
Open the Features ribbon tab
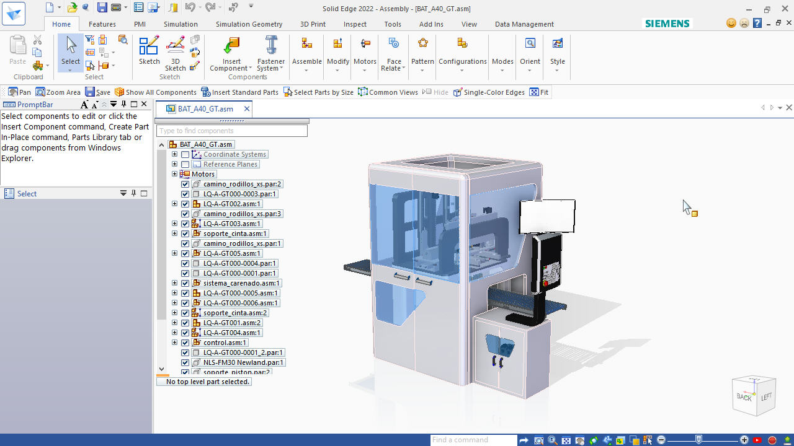point(102,24)
